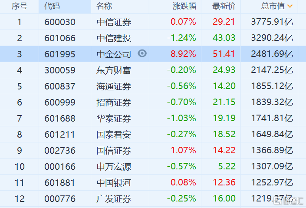Open stock 东方财富
Image resolution: width=306 pixels, height=208 pixels.
click(x=114, y=70)
